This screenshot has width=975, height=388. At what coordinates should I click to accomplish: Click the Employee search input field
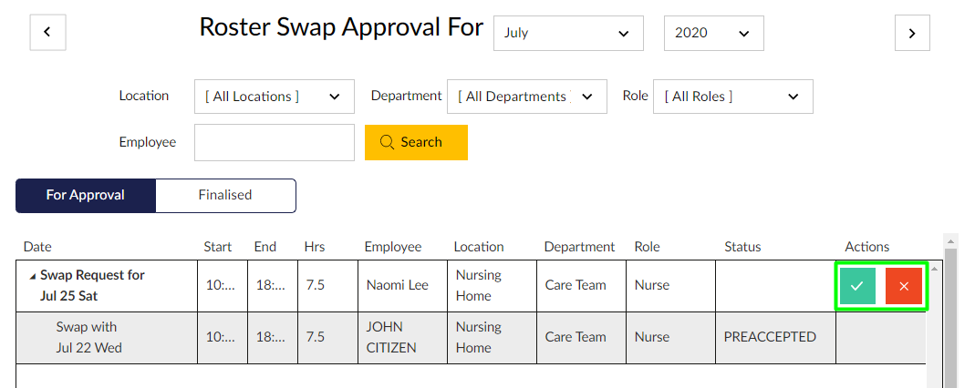[275, 142]
